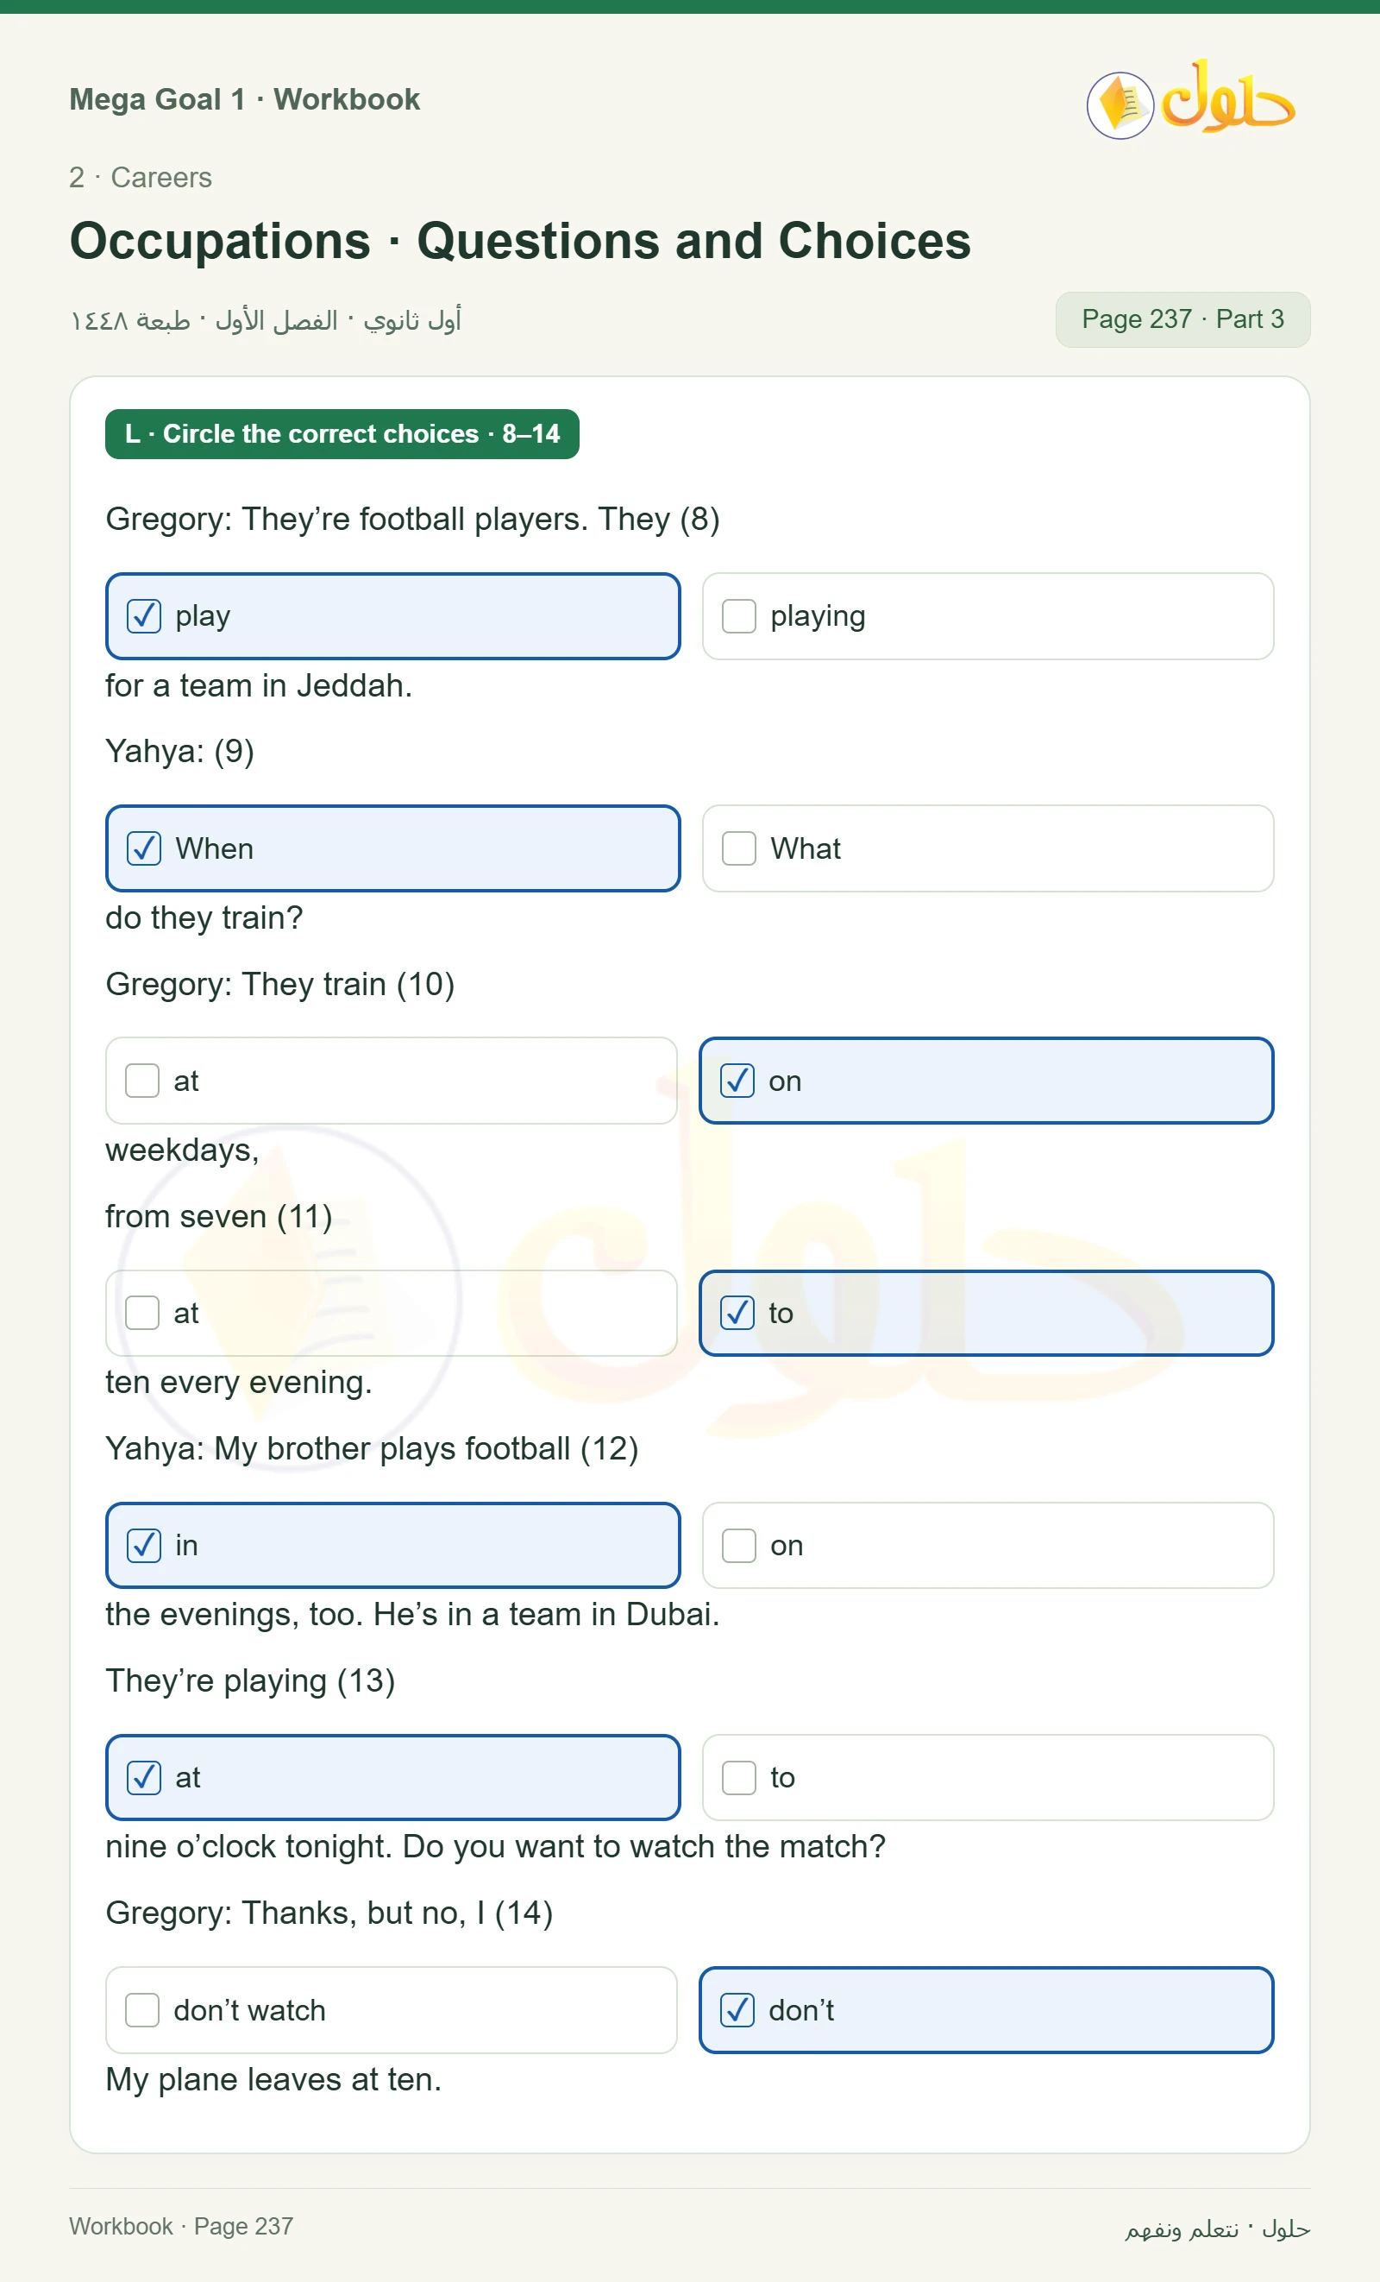Uncheck the 'play' checkbox

click(x=143, y=617)
